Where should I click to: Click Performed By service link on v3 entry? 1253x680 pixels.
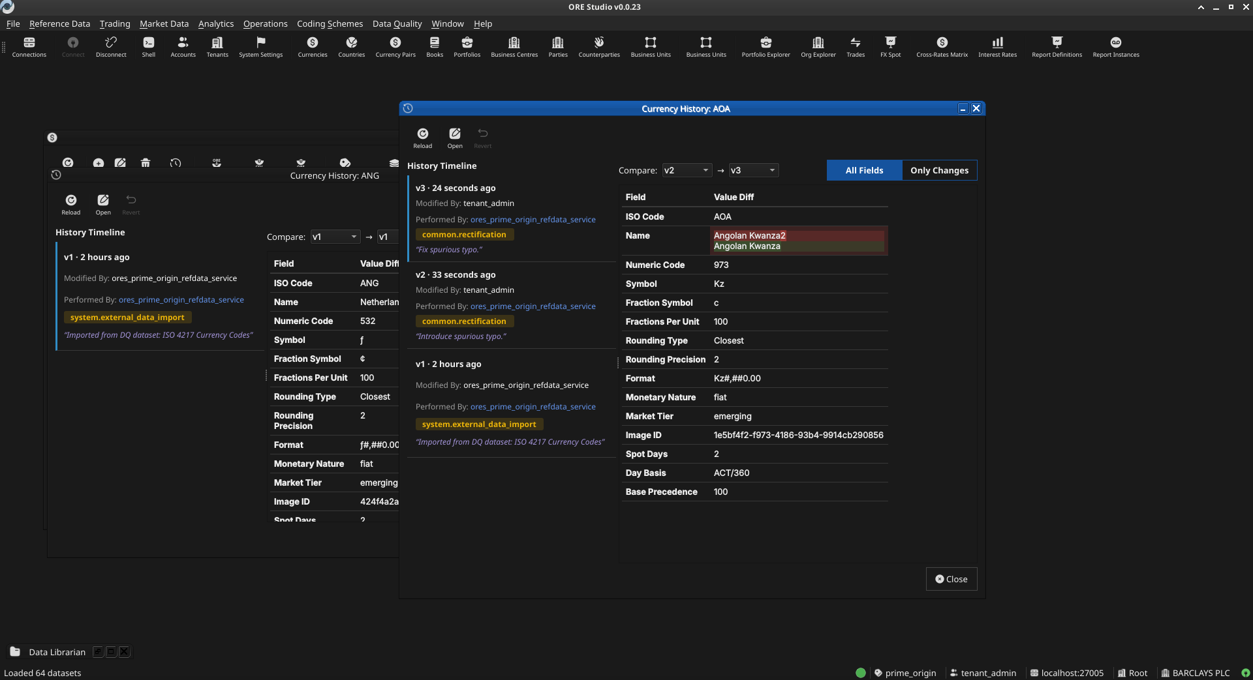click(533, 220)
